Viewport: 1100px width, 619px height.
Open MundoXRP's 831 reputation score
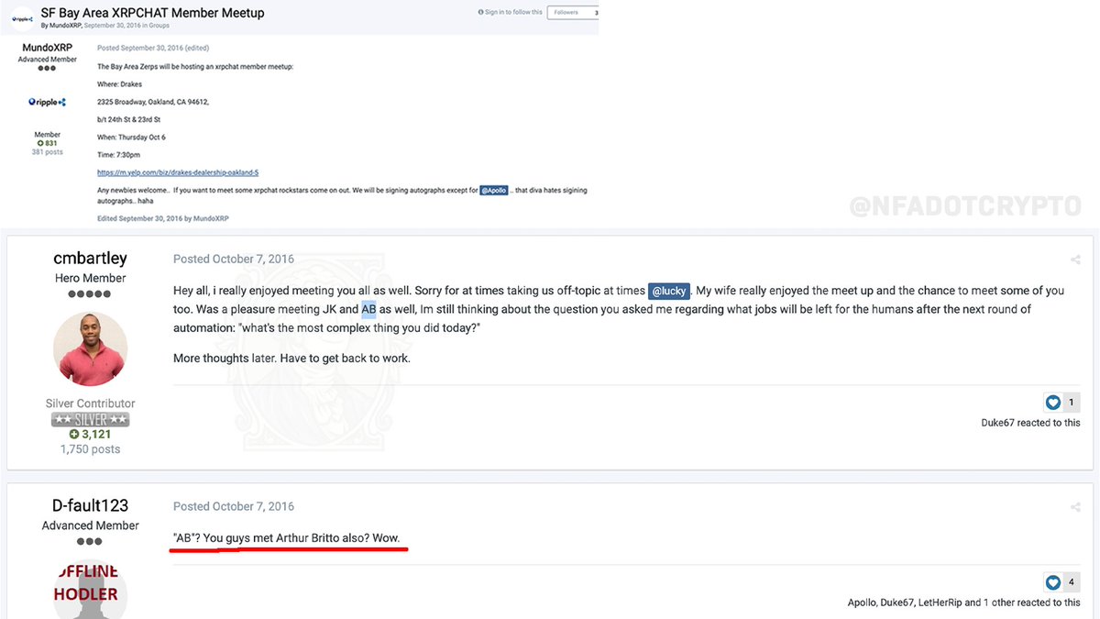[x=48, y=143]
